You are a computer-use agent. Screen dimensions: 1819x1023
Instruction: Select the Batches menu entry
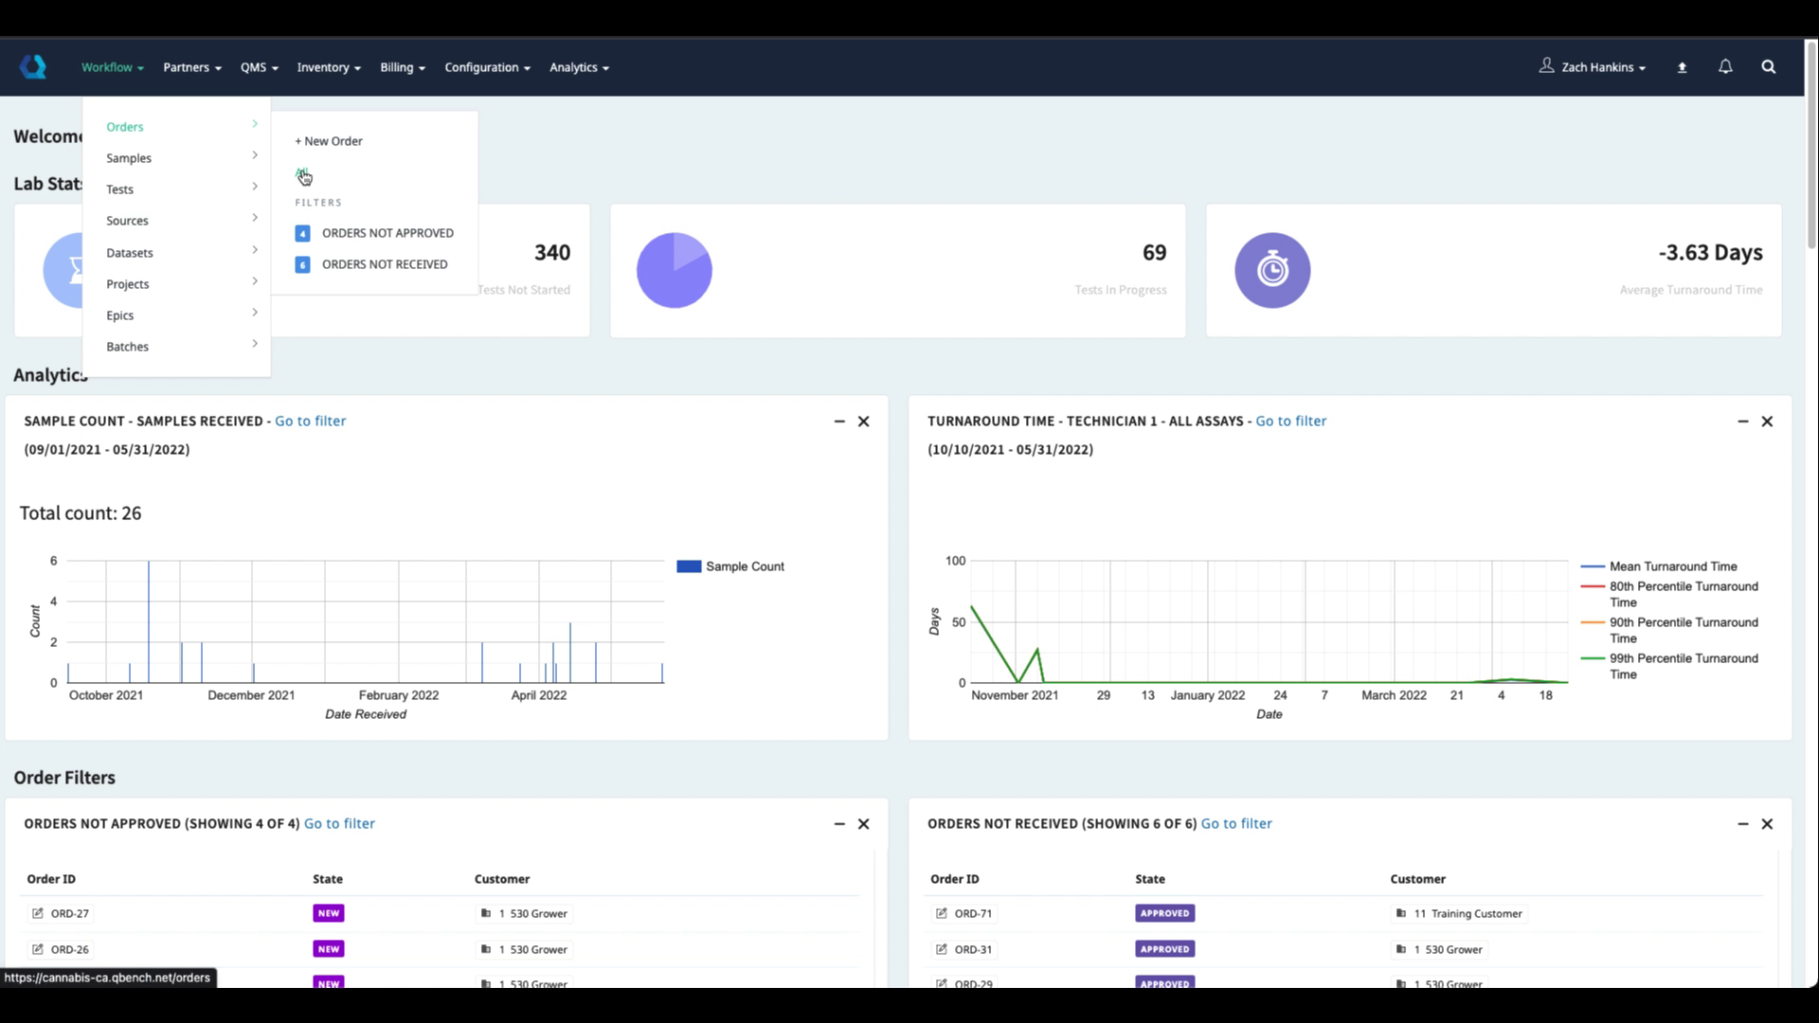(x=128, y=347)
